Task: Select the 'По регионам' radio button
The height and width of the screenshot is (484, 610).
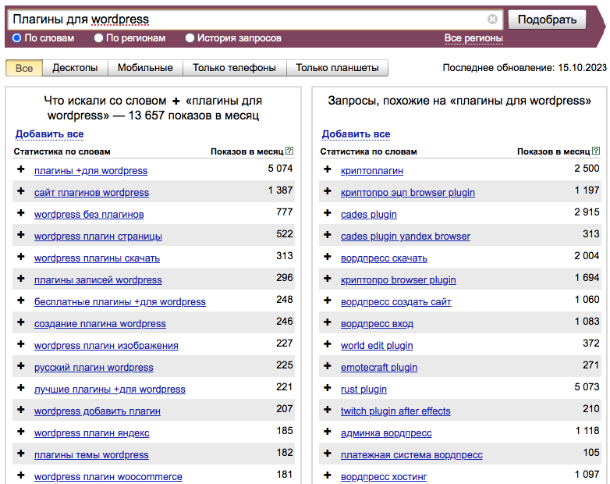Action: (98, 38)
